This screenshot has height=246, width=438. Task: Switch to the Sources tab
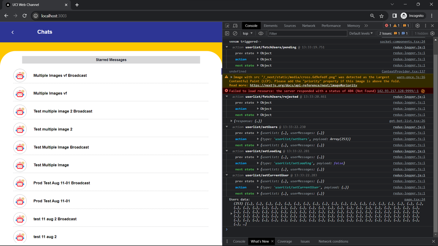tap(290, 26)
